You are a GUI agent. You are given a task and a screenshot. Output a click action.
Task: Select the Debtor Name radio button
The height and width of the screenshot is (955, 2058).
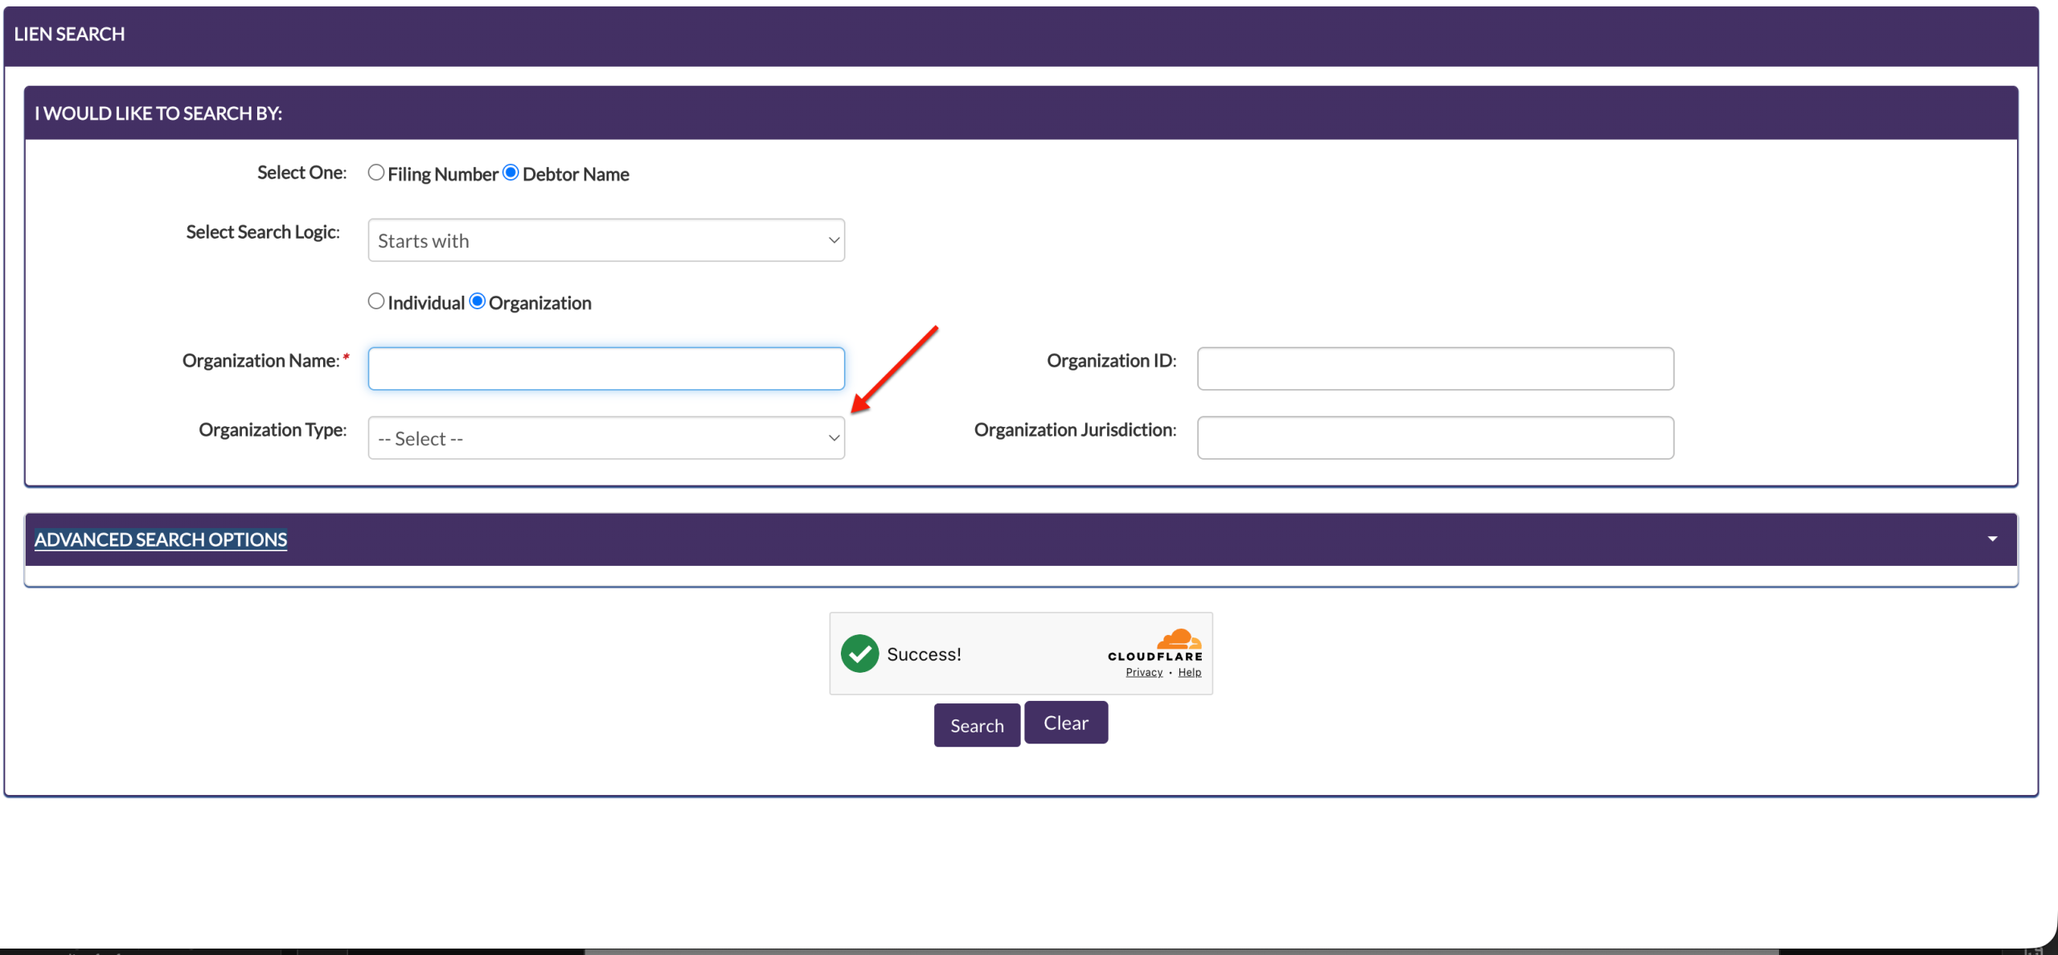tap(510, 173)
